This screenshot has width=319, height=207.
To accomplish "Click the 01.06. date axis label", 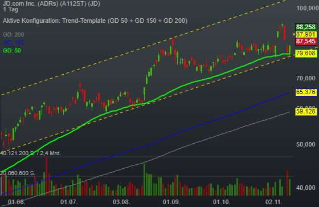I will tap(17, 202).
